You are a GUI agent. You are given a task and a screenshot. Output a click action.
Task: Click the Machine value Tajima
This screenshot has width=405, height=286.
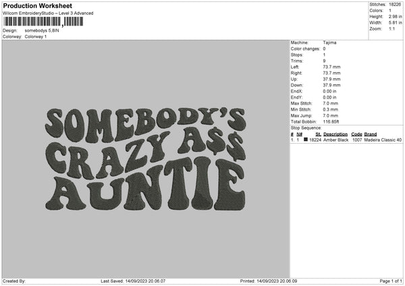330,42
